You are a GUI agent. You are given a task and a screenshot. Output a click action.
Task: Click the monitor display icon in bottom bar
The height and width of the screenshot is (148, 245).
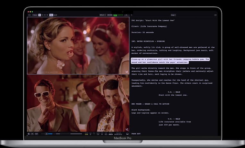pos(127,134)
